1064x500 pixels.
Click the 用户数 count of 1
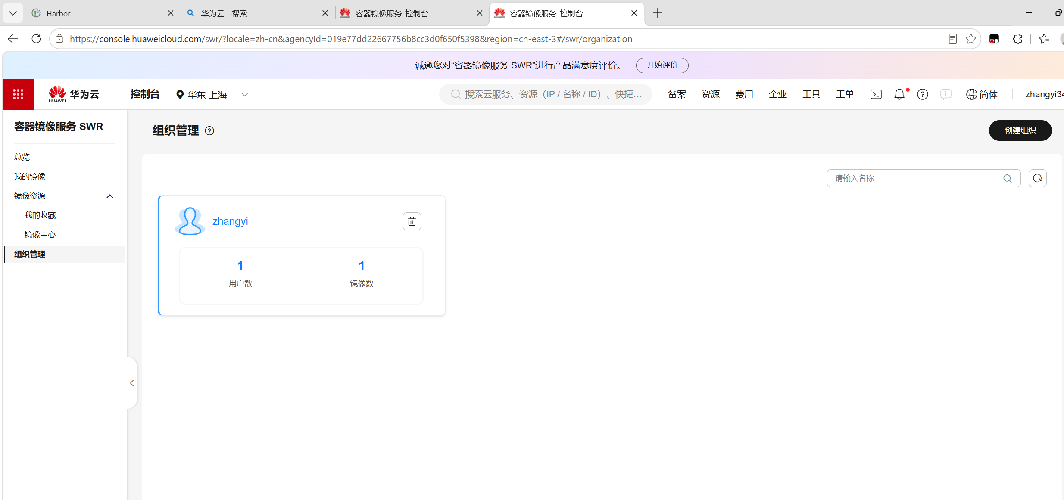point(240,266)
